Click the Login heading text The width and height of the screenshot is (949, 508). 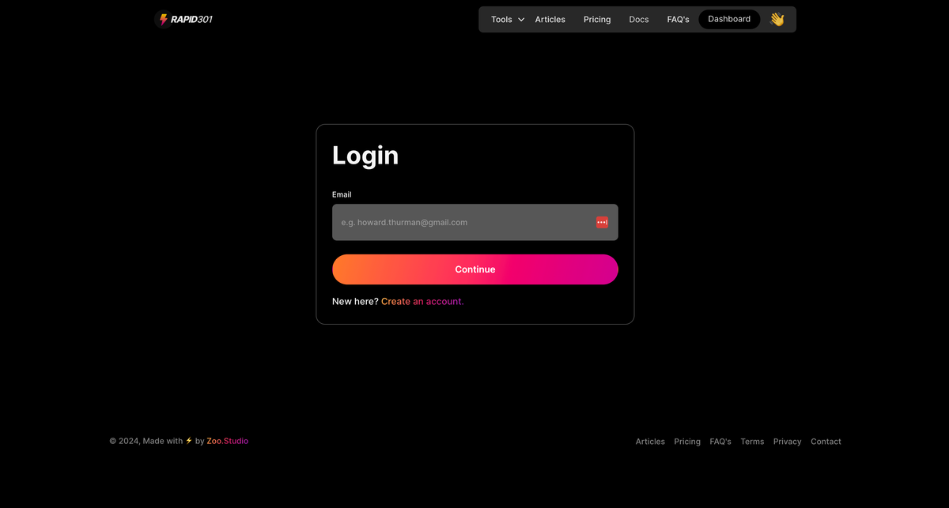click(x=365, y=156)
